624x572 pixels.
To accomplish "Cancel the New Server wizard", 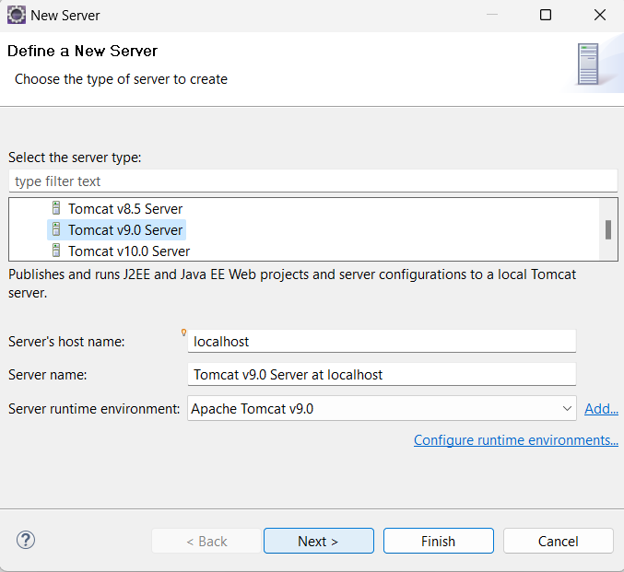I will pos(558,541).
